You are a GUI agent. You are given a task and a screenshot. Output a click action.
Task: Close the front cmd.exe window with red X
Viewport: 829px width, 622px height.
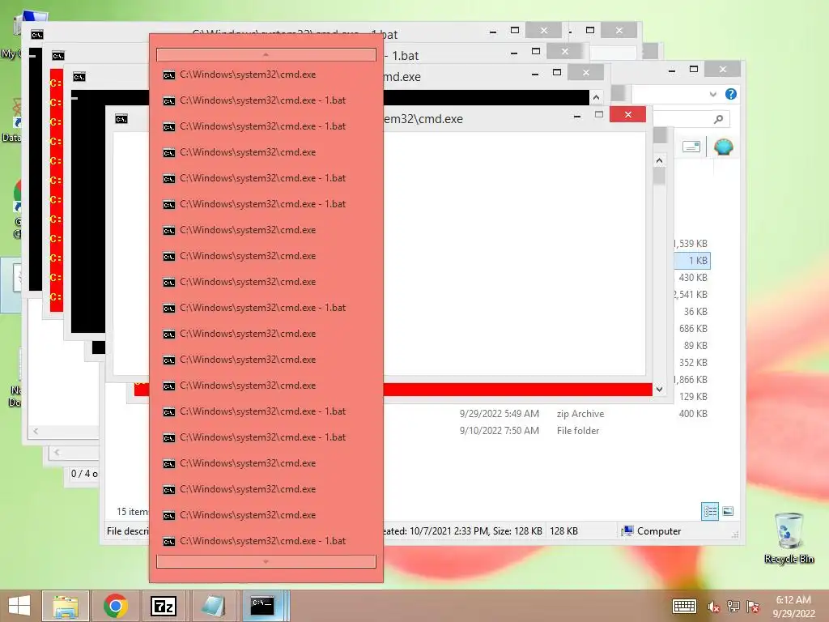tap(627, 114)
